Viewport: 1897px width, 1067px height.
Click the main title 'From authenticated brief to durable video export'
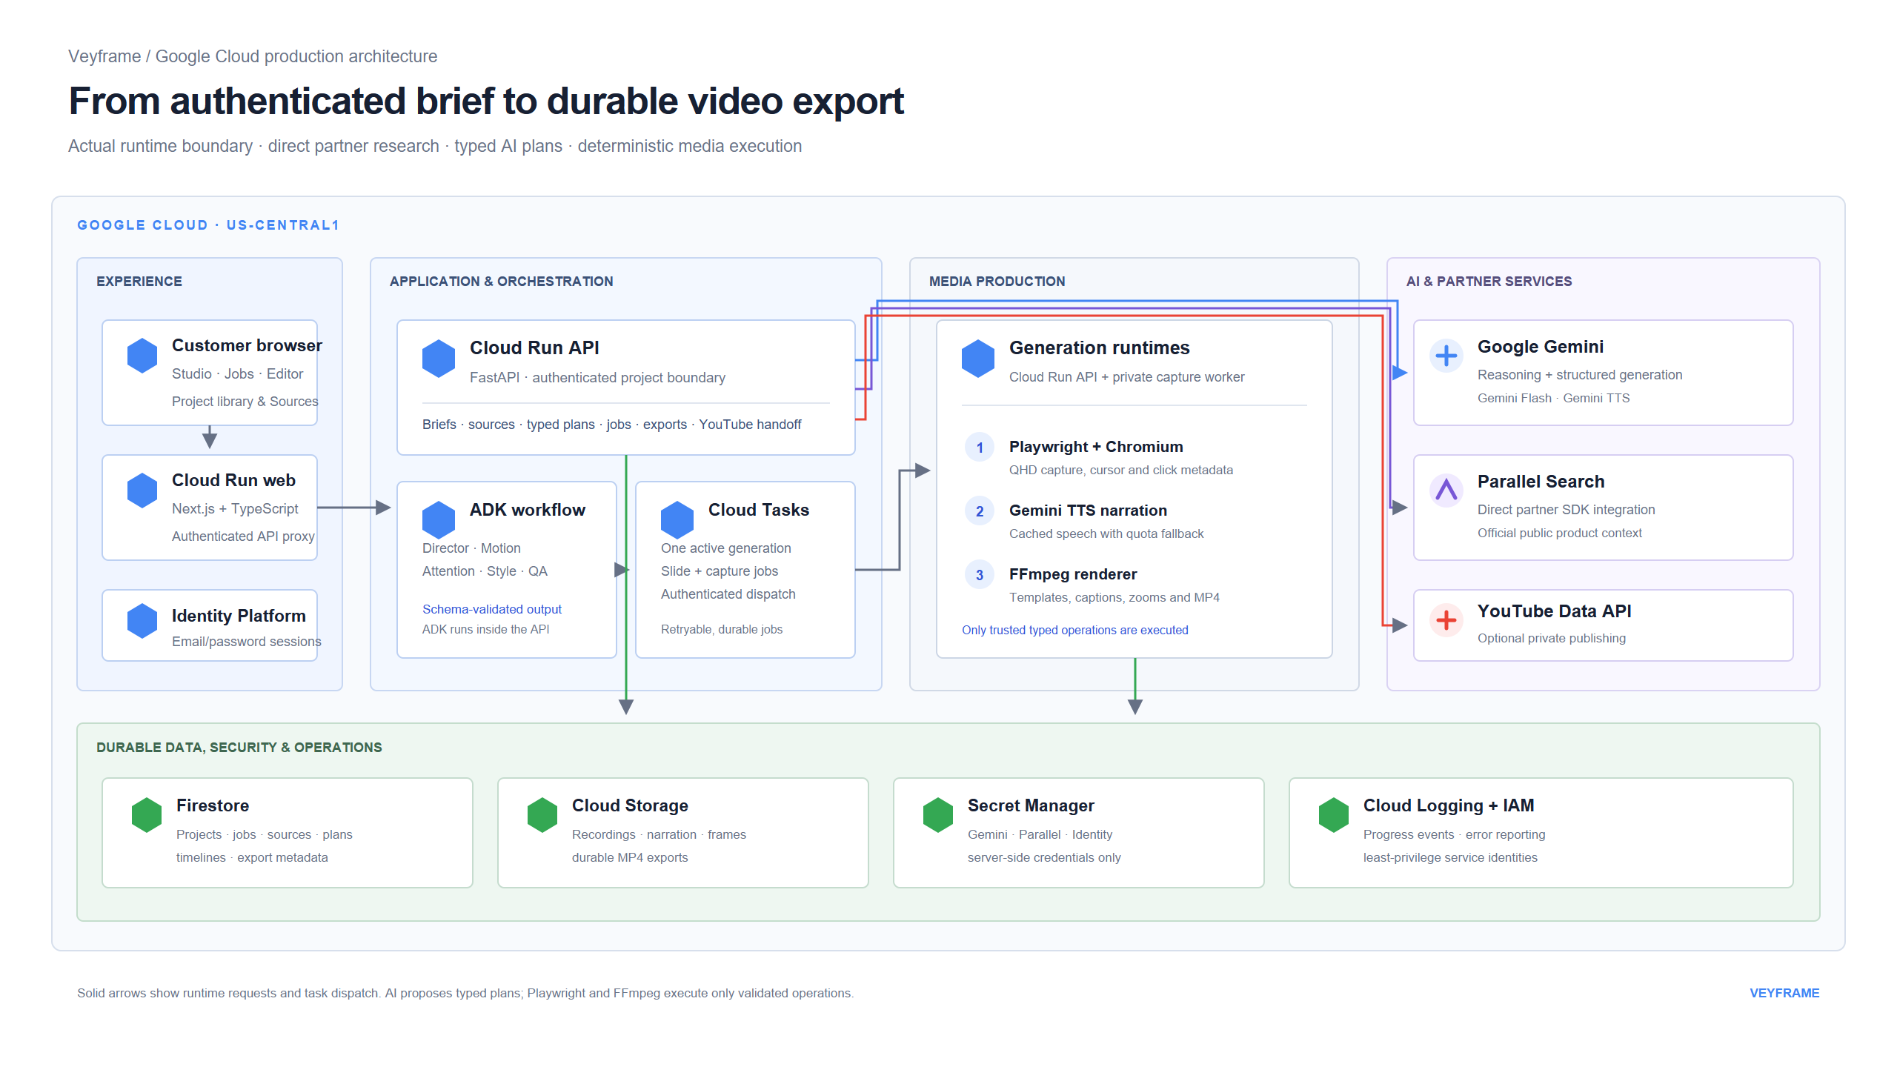tap(486, 102)
